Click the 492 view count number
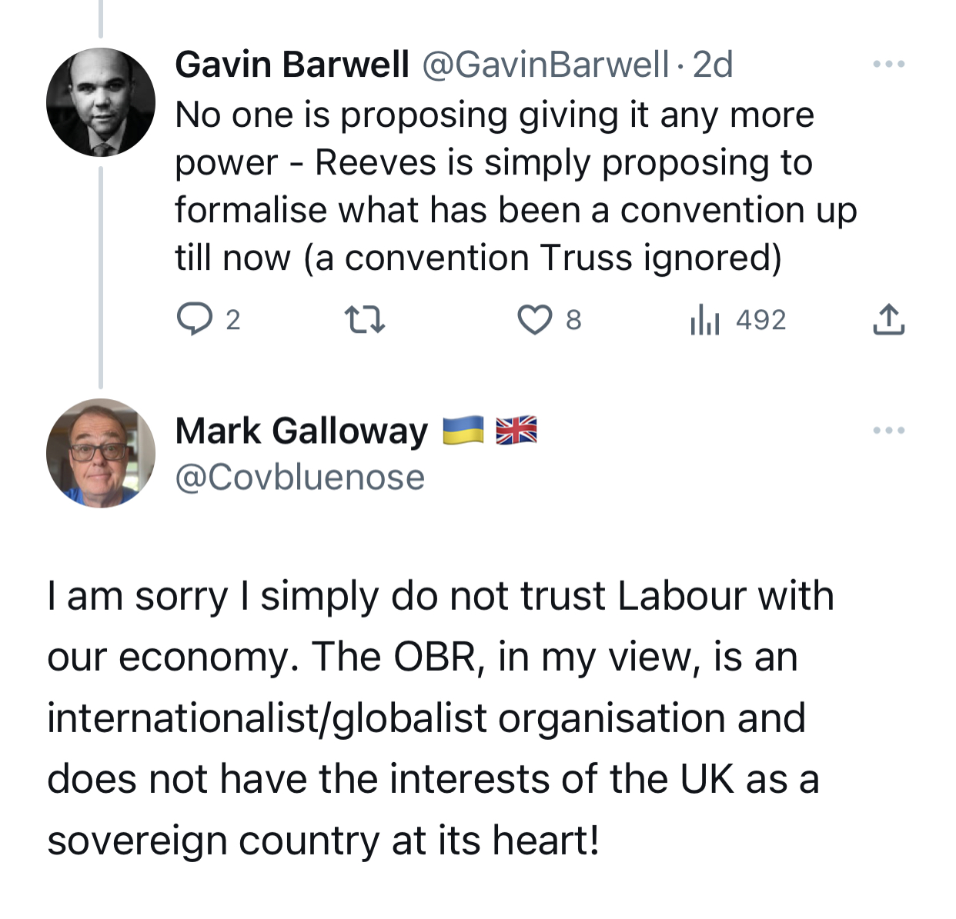The width and height of the screenshot is (956, 919). [760, 320]
